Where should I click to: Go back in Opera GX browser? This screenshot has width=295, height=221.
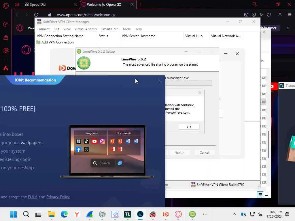[17, 15]
